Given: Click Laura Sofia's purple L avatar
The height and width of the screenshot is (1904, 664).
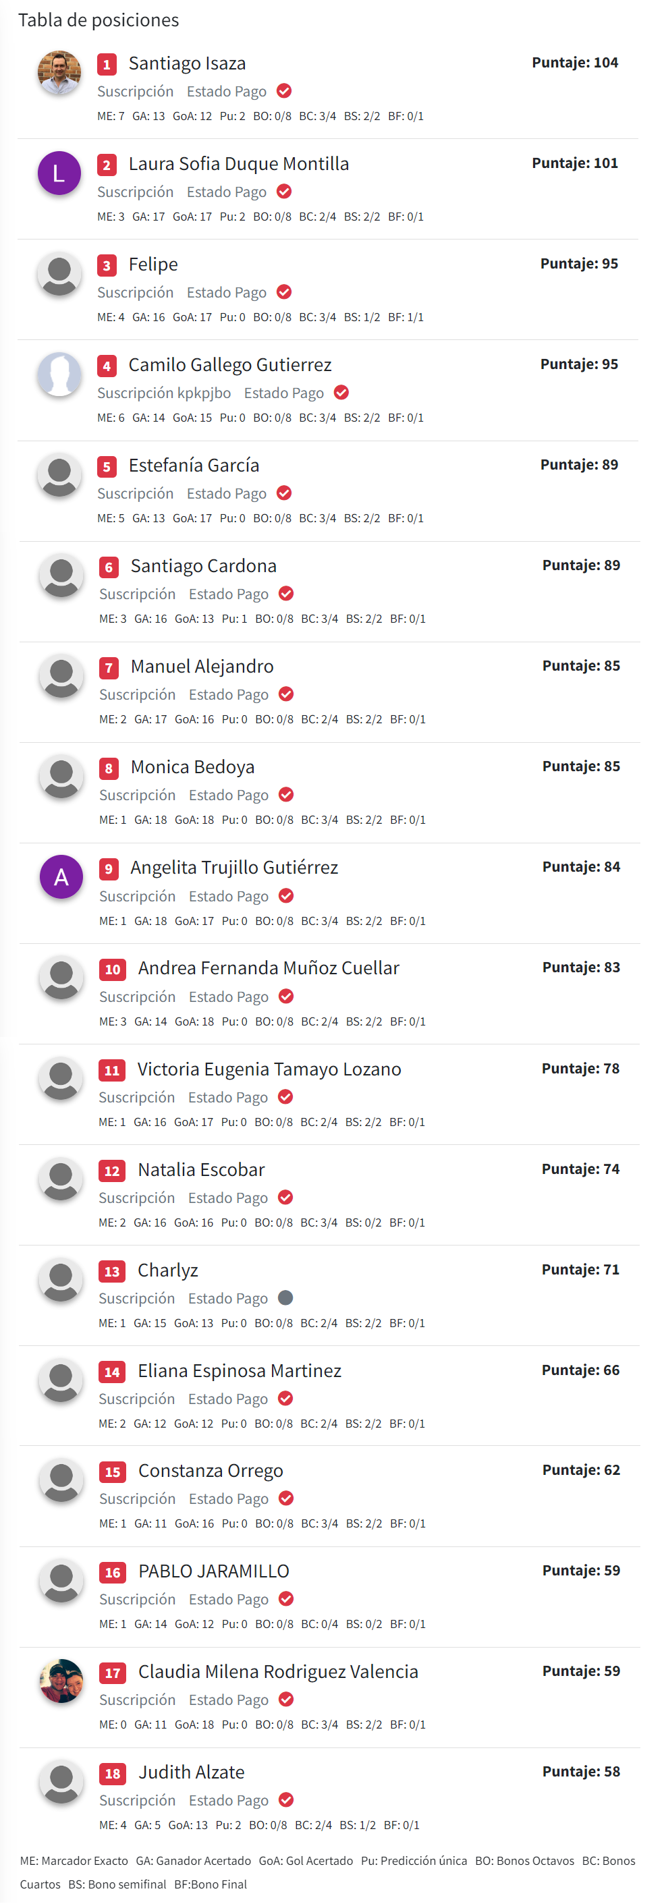Looking at the screenshot, I should (x=59, y=173).
